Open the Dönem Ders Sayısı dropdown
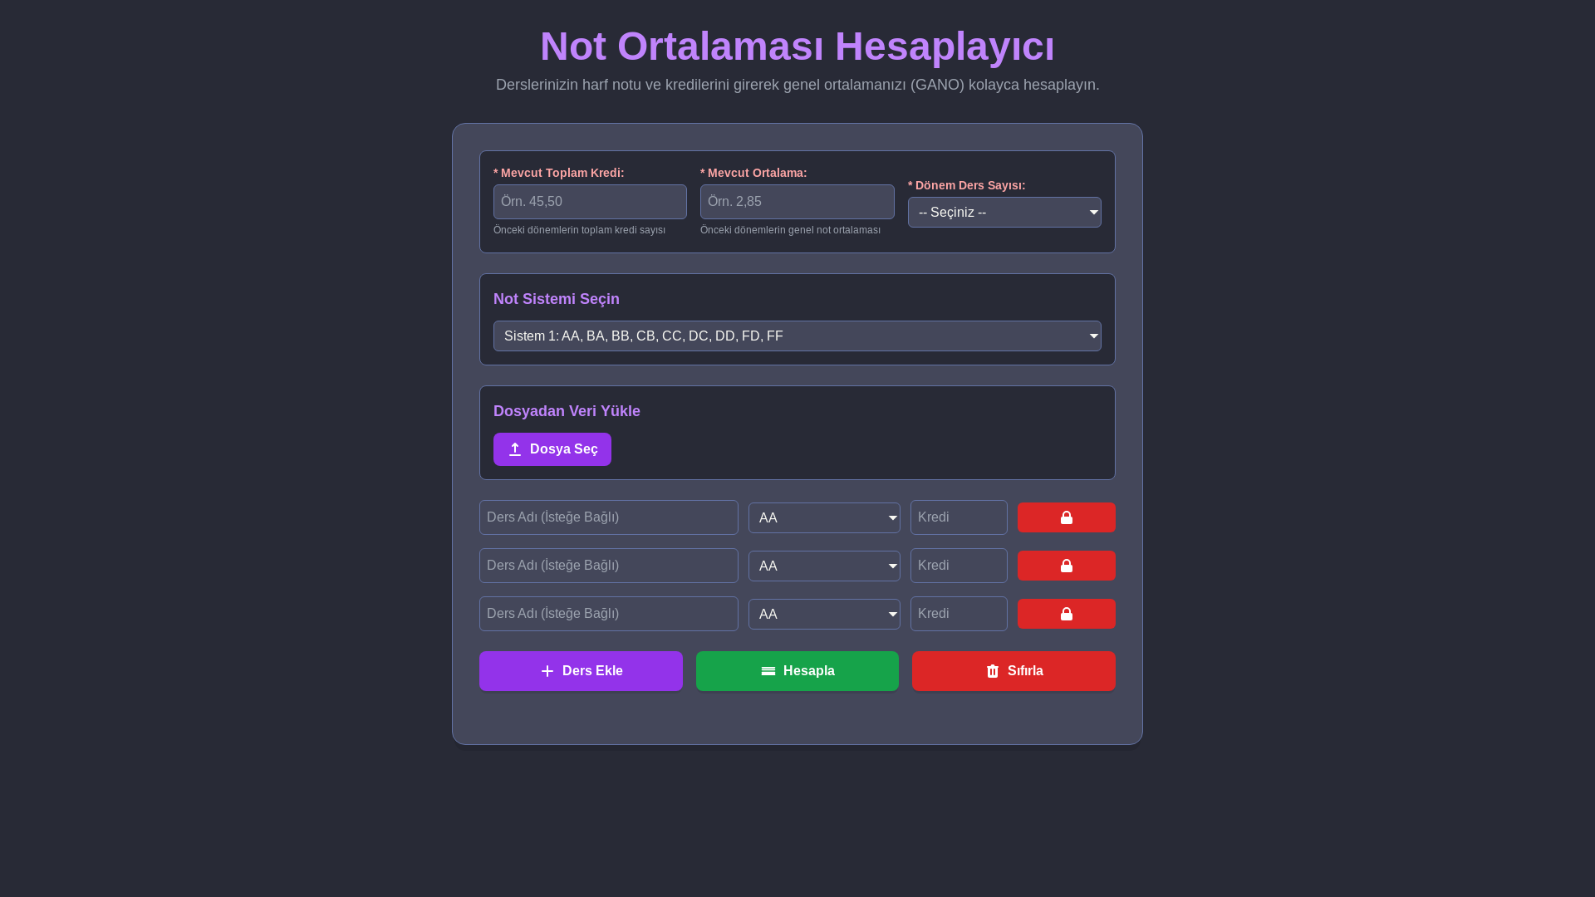This screenshot has height=897, width=1595. point(1004,213)
